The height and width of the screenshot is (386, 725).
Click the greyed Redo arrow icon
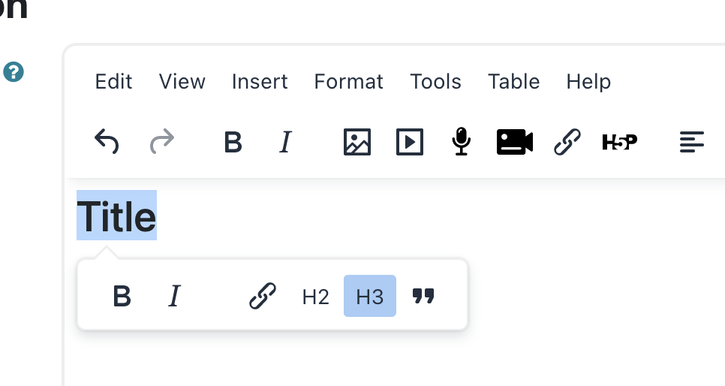[162, 141]
